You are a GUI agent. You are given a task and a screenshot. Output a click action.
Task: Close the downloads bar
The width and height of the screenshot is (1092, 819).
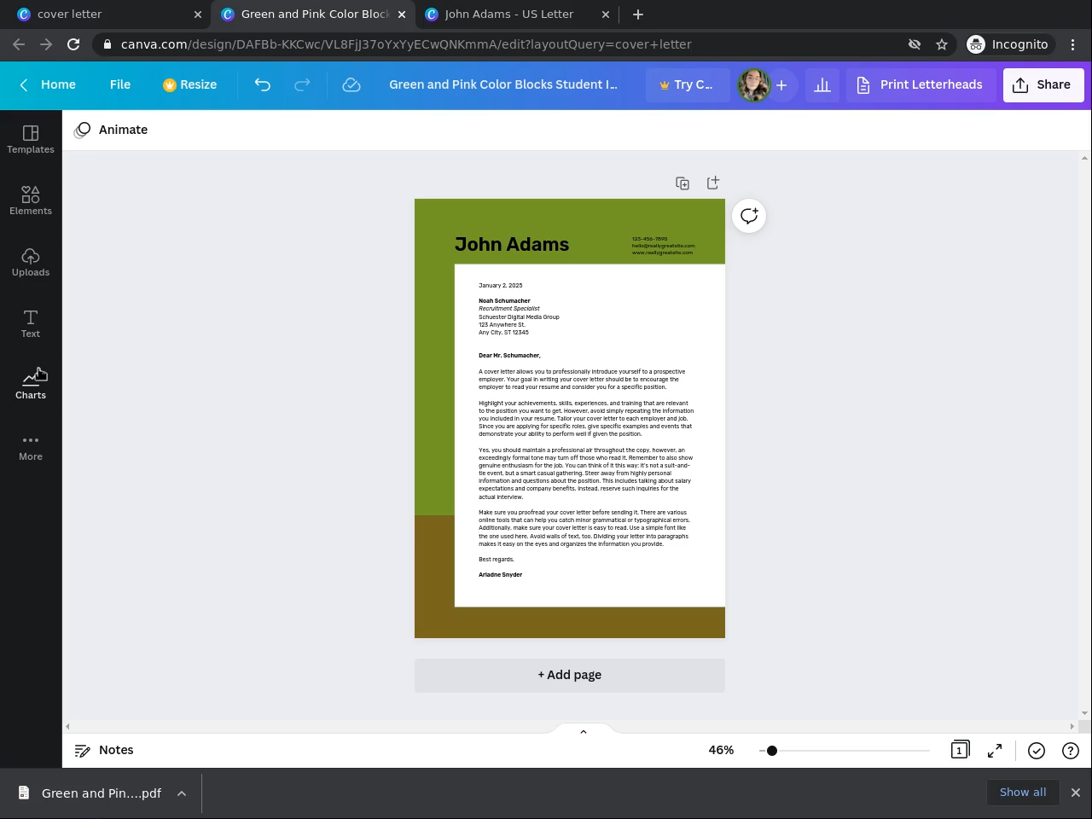[1076, 793]
